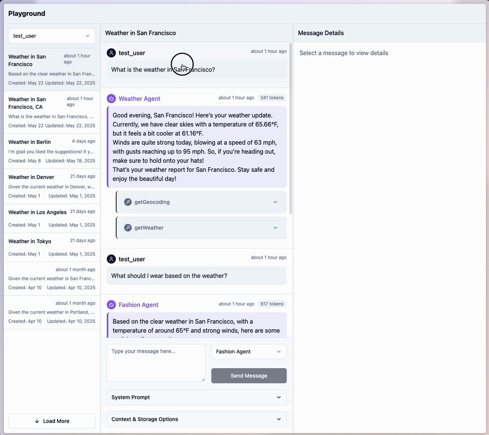Open the Weather in Tokyo conversation
Screen dimensions: 489x435
point(52,247)
